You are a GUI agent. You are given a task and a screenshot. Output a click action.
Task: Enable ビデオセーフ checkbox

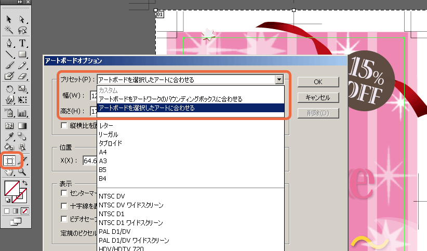coord(64,219)
